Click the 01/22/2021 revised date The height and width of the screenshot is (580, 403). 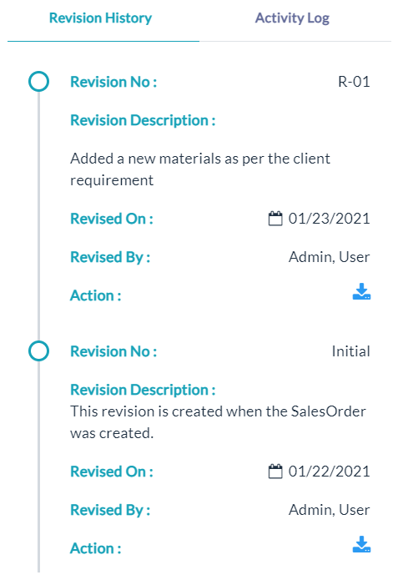coord(329,472)
